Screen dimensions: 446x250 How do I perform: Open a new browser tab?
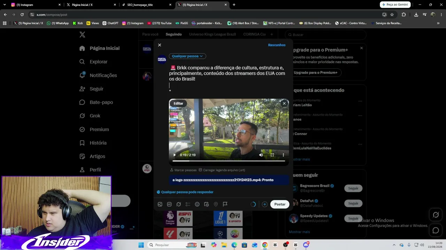point(234,5)
